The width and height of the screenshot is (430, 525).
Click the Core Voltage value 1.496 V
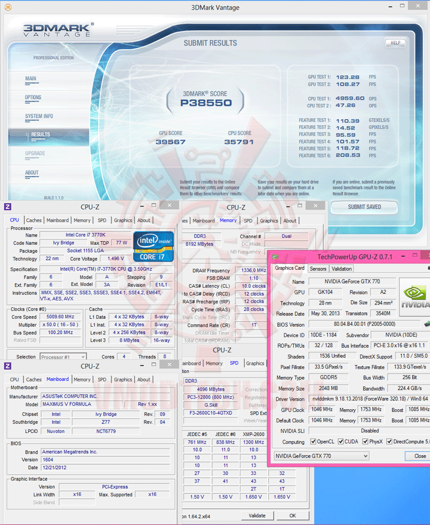click(115, 259)
